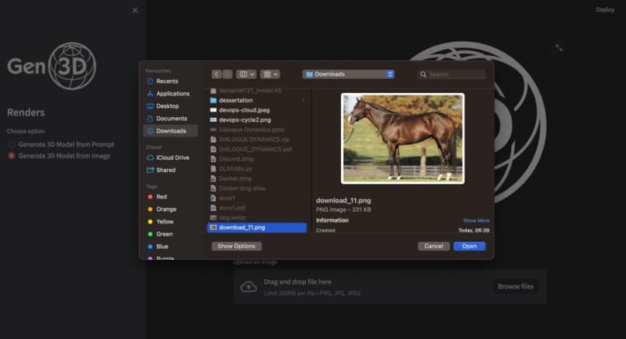Cancel the file dialog

tap(433, 246)
